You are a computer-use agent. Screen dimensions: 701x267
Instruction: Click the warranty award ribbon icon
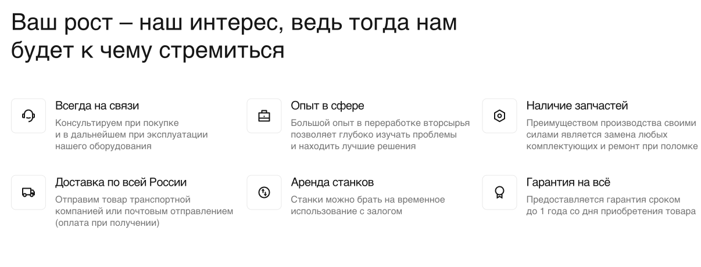pos(499,192)
